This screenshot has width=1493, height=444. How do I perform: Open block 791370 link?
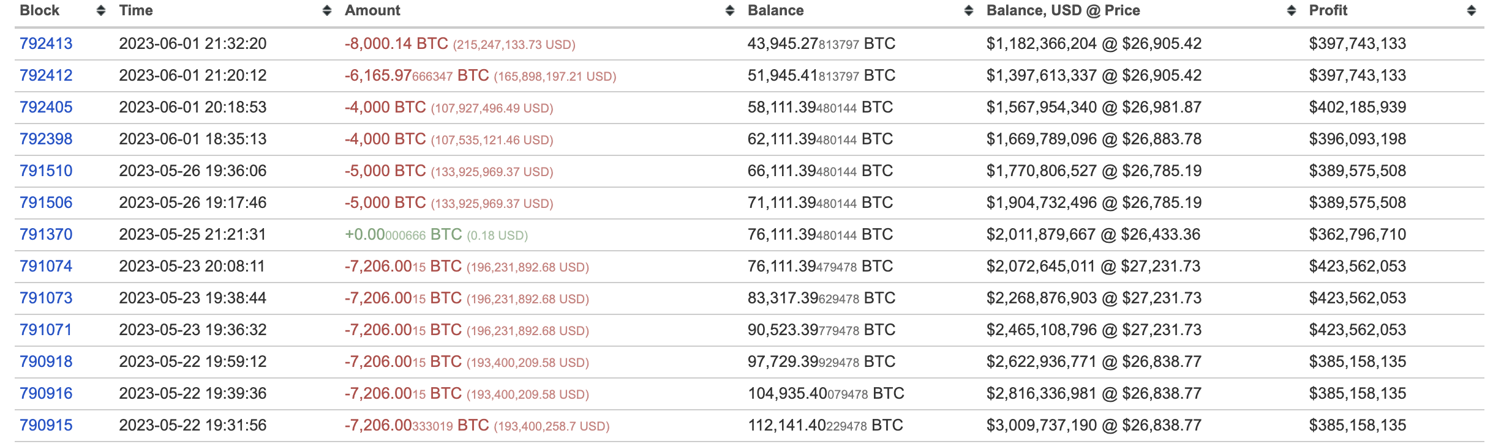point(46,234)
